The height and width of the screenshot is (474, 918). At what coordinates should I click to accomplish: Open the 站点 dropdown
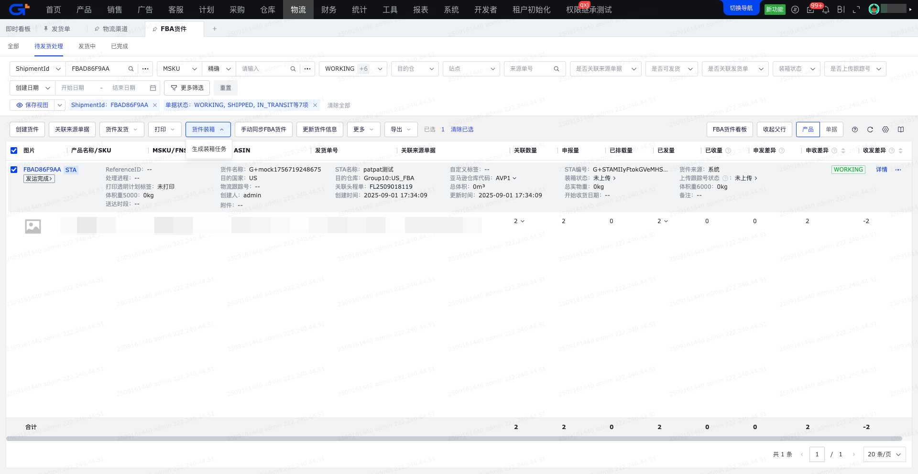coord(471,69)
